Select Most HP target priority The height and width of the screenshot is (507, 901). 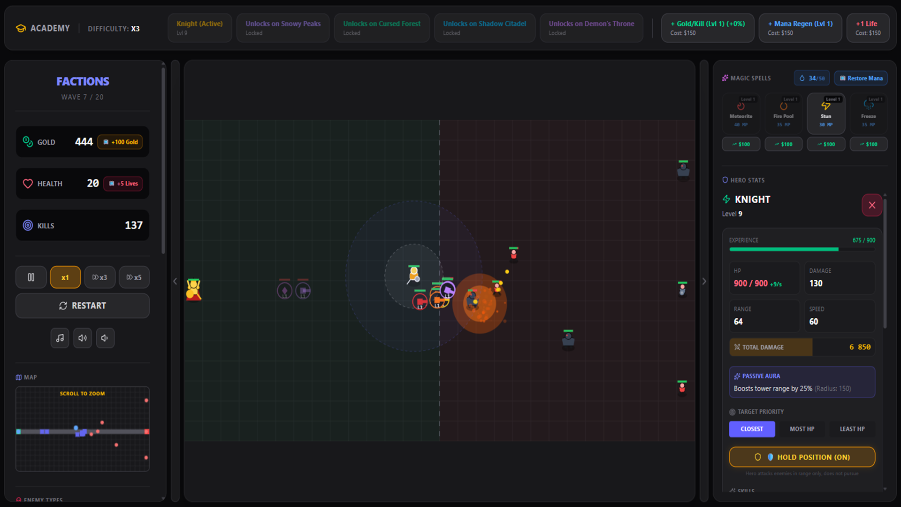point(802,429)
